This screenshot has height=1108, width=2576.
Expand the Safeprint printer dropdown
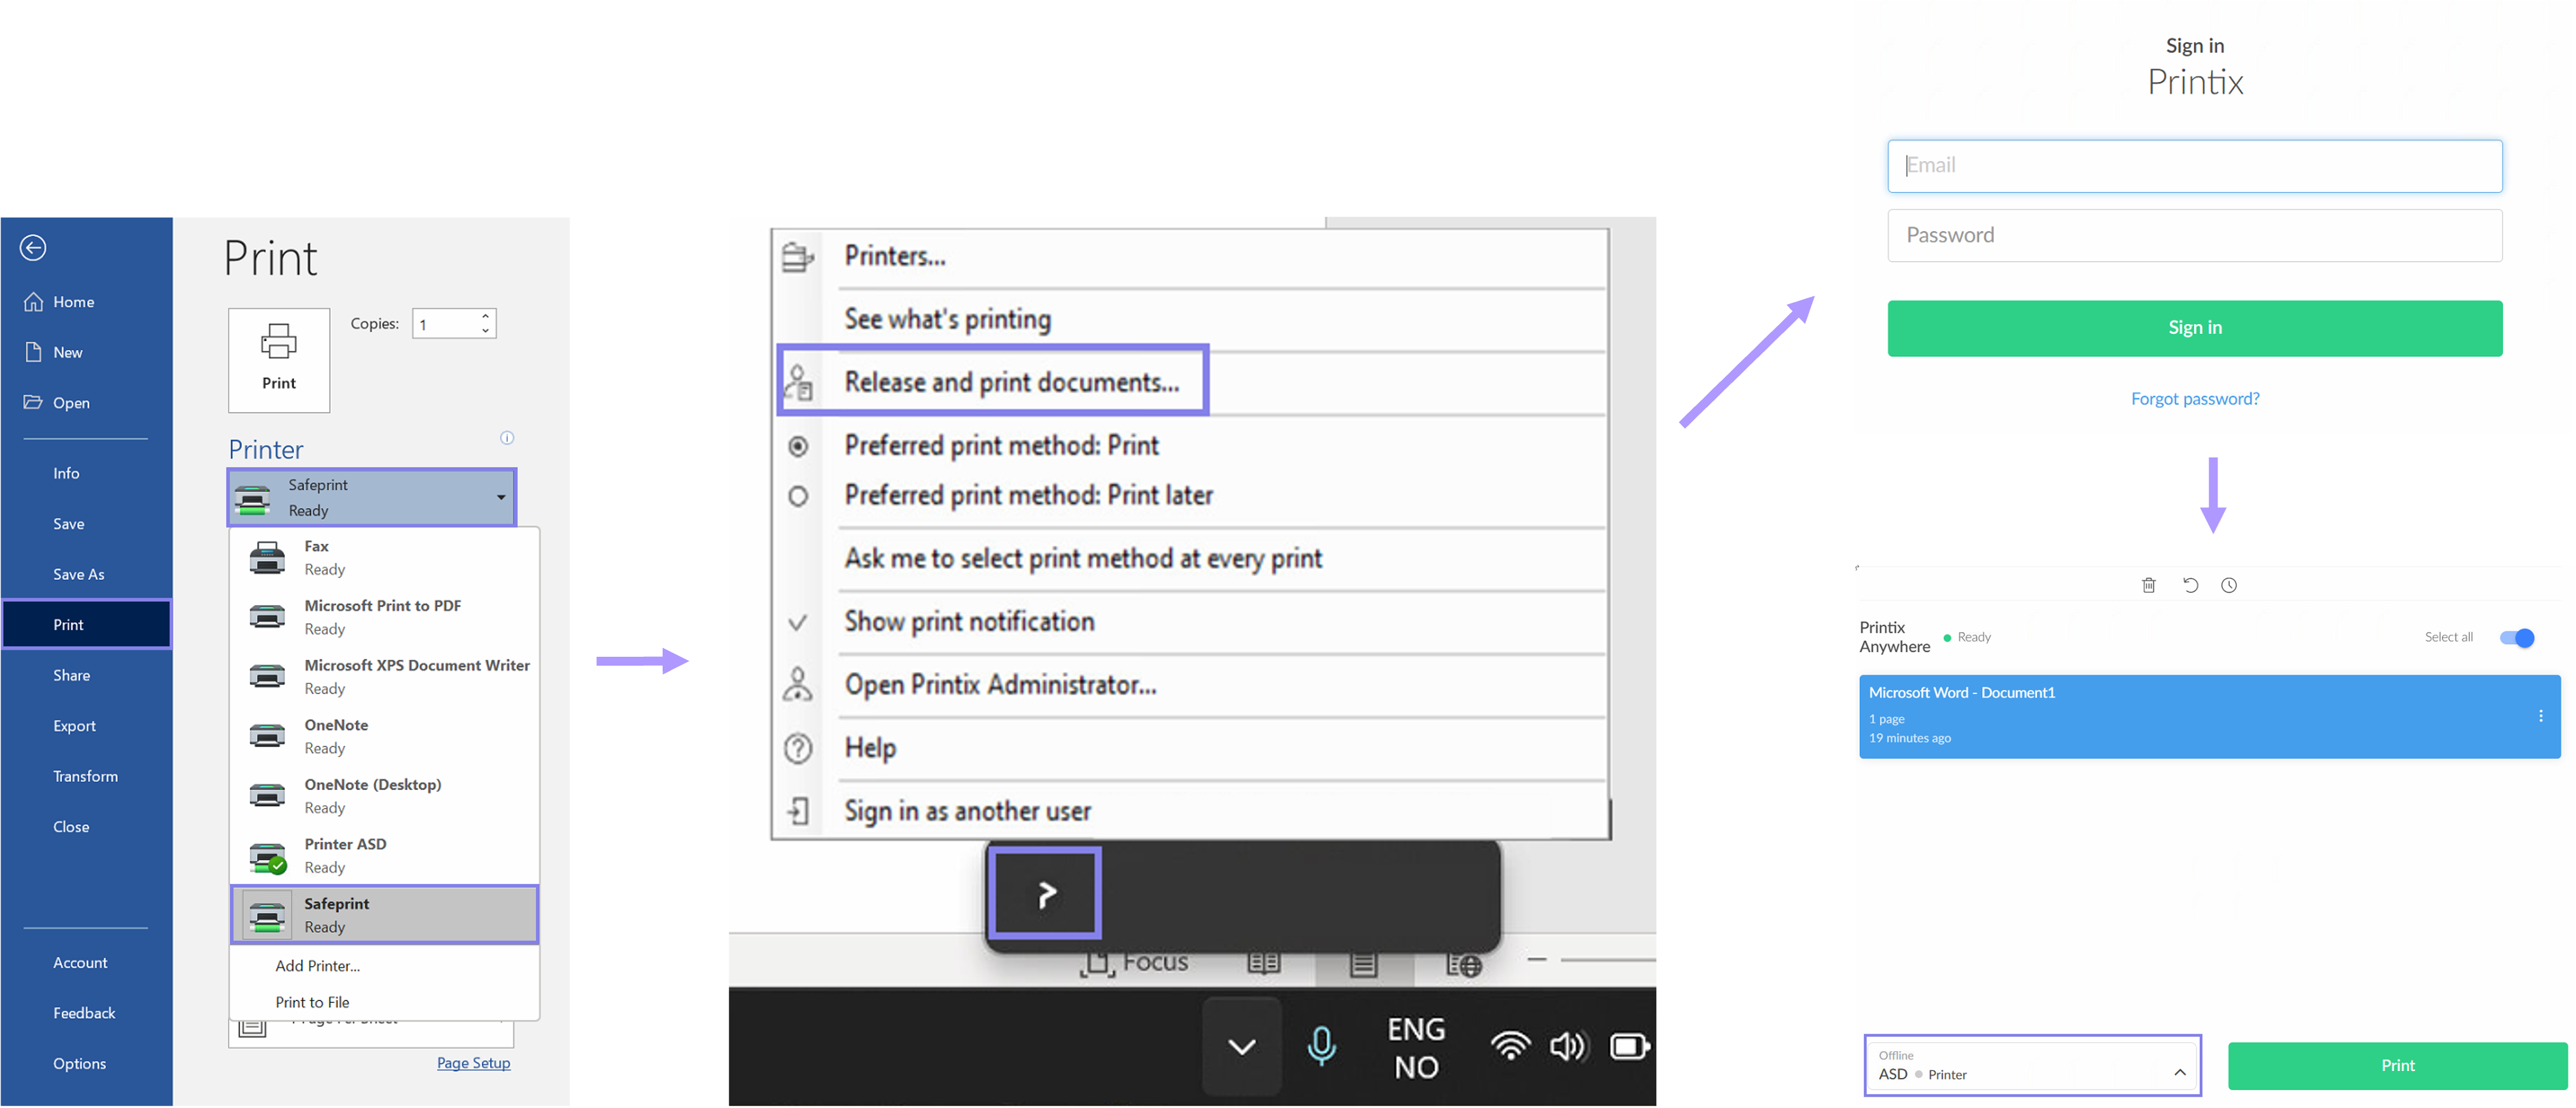click(x=500, y=497)
